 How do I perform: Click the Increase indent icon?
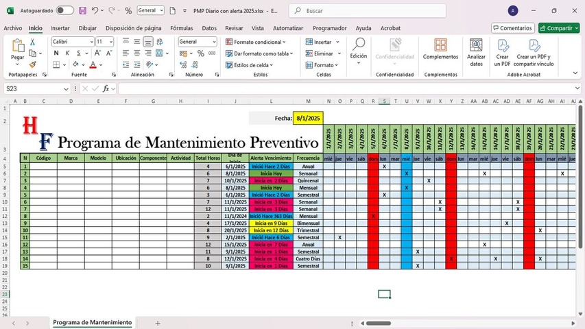click(137, 65)
